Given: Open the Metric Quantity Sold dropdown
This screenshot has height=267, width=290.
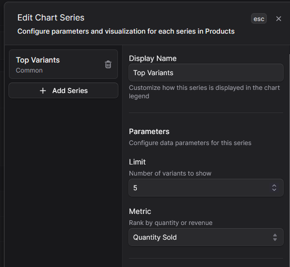Looking at the screenshot, I should (206, 237).
